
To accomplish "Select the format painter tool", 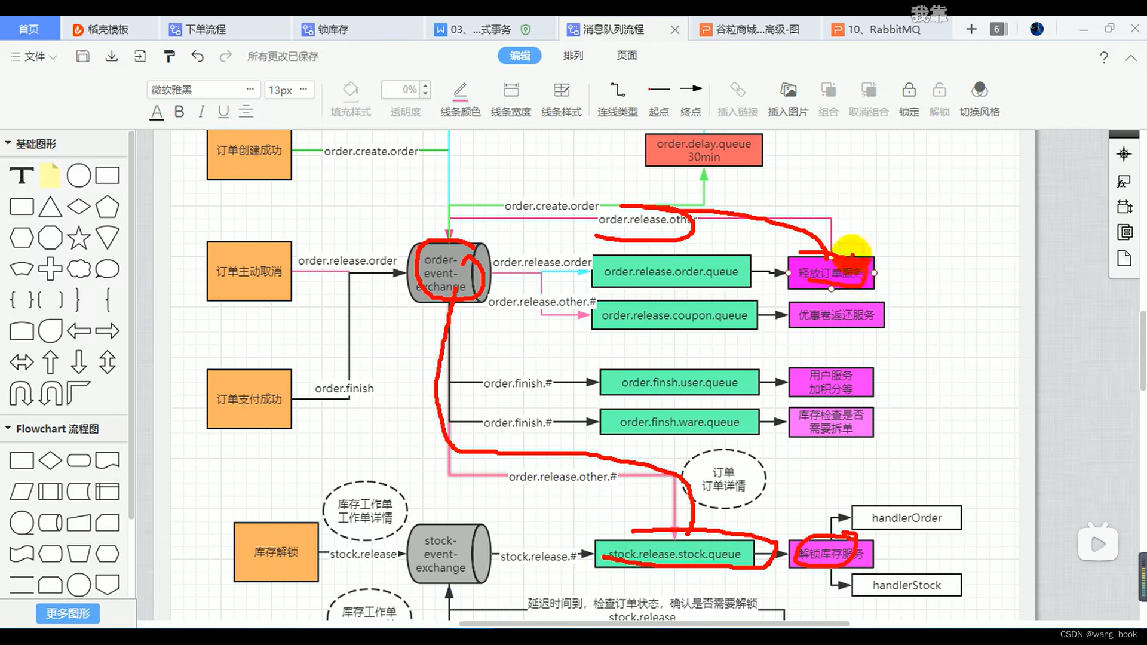I will (x=169, y=56).
